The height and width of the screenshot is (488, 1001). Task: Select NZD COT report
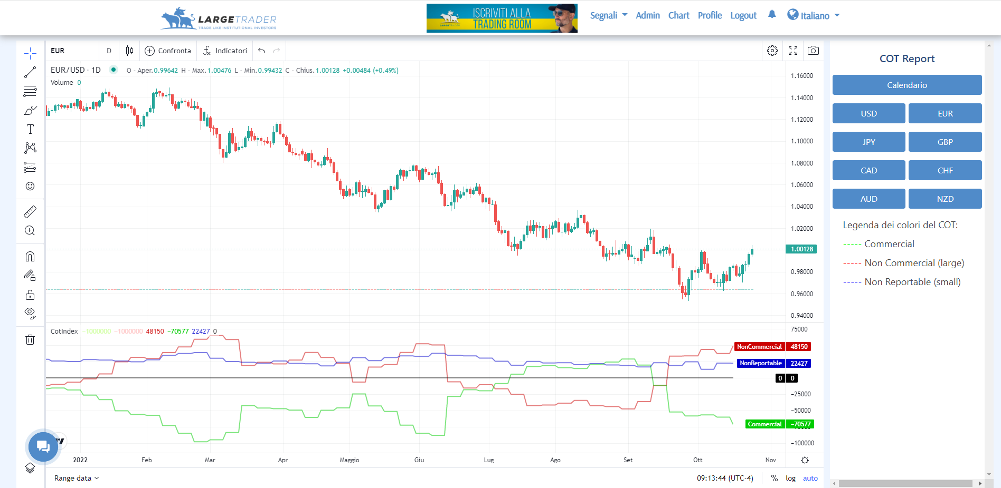(945, 199)
